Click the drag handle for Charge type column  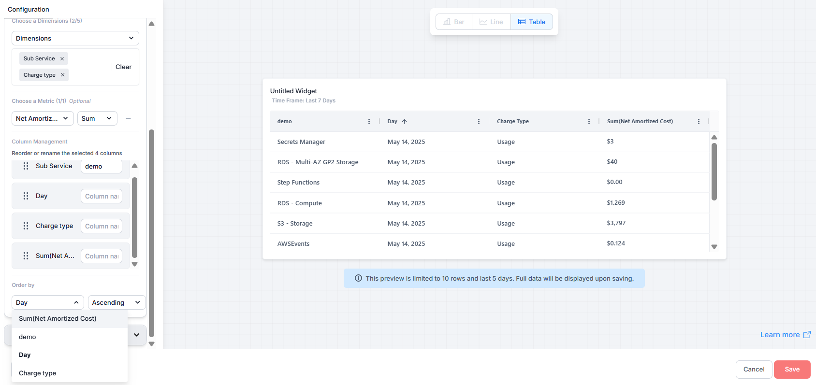tap(26, 226)
